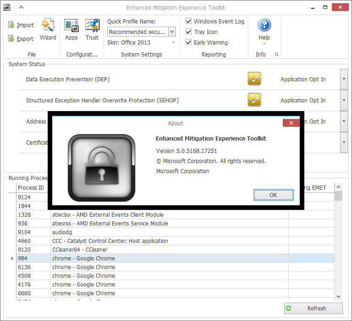This screenshot has width=352, height=321.
Task: Toggle the Early Warning checkbox
Action: pos(188,42)
